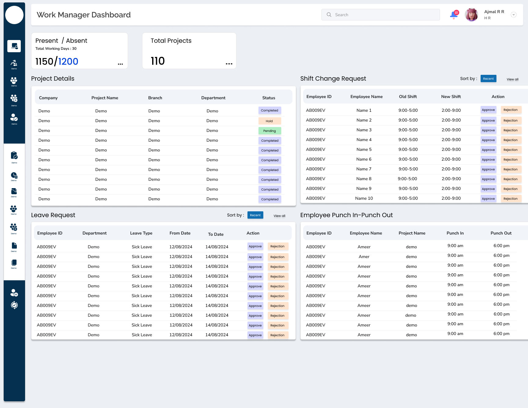
Task: Open Present / Absent card options menu
Action: click(120, 64)
